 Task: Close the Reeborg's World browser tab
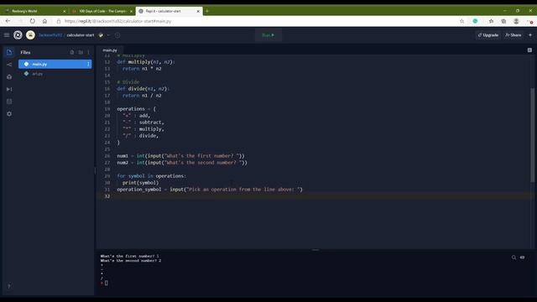[64, 11]
